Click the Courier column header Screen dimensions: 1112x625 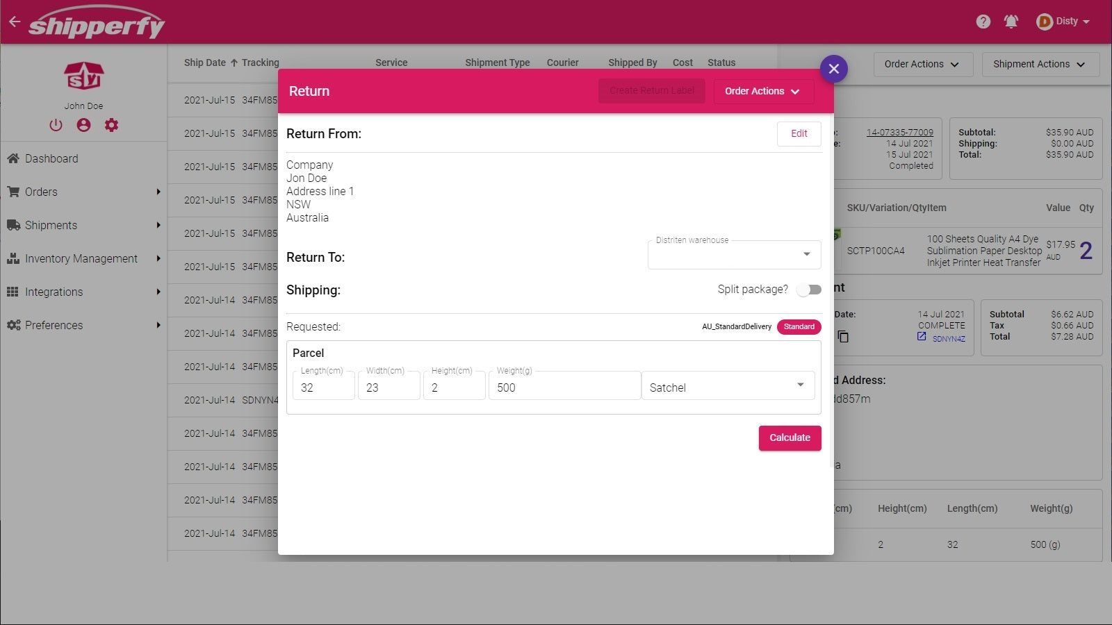pos(563,62)
